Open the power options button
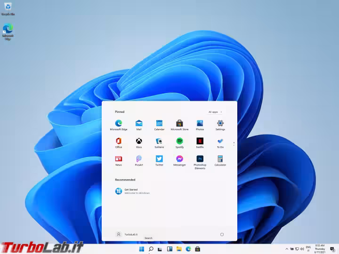The image size is (339, 254). (x=222, y=234)
